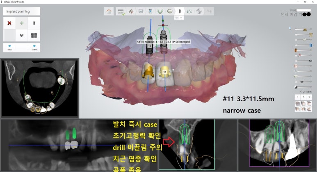Click the UF(II) Narrow implant info label
The height and width of the screenshot is (172, 317).
tap(163, 42)
